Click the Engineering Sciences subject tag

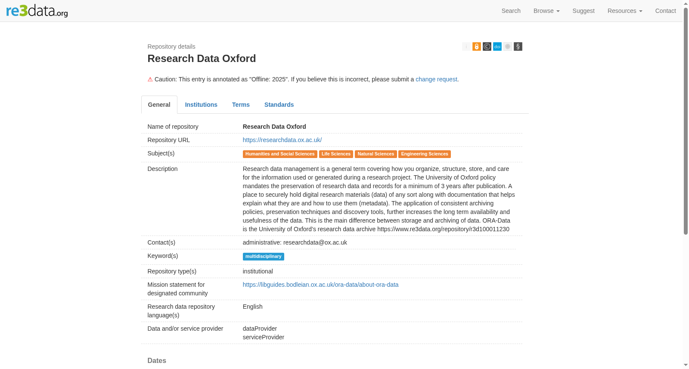pyautogui.click(x=425, y=154)
